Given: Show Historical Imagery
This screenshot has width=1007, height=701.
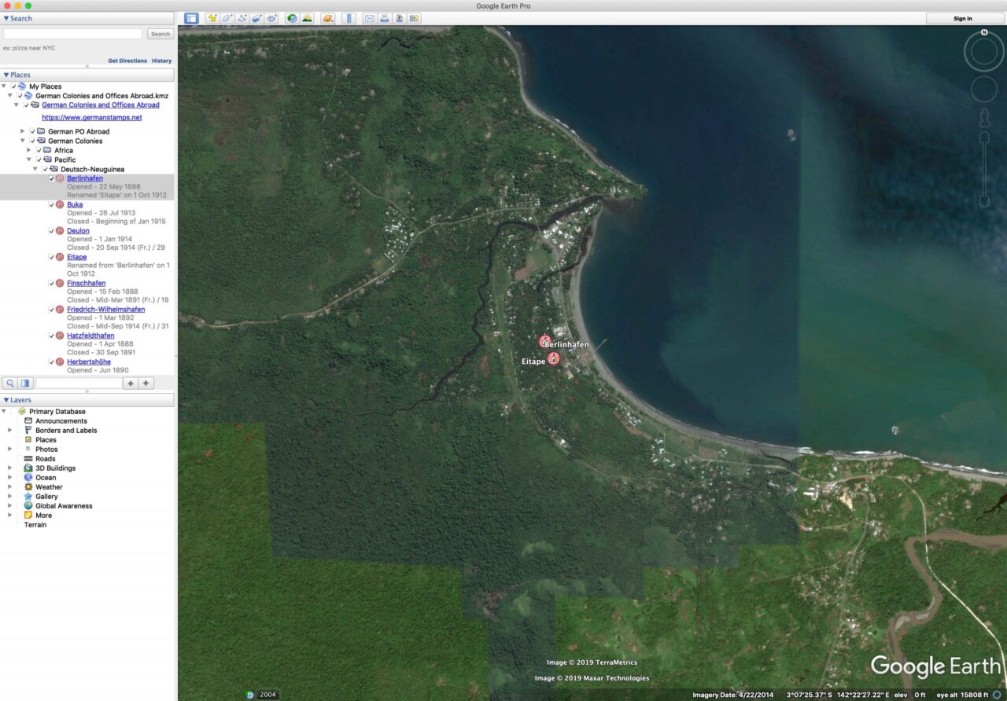Looking at the screenshot, I should (293, 18).
